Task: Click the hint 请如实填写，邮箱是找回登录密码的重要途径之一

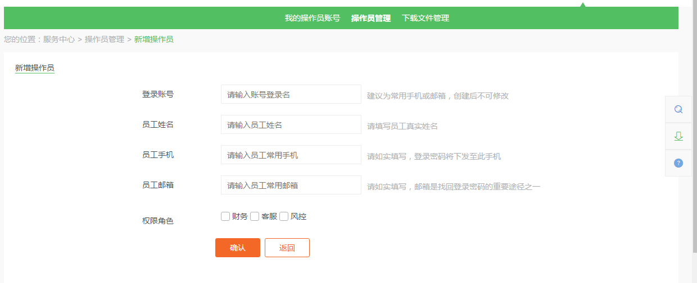Action: click(454, 187)
